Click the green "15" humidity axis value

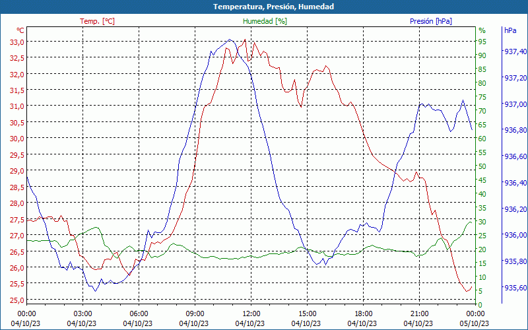482,263
